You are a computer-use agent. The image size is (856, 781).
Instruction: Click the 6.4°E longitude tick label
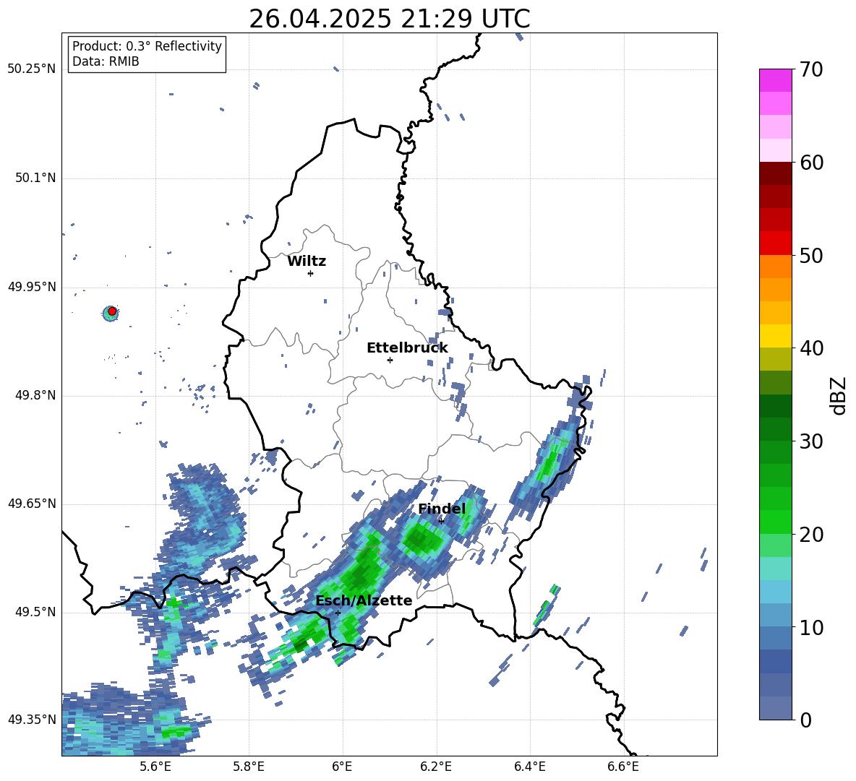[529, 767]
